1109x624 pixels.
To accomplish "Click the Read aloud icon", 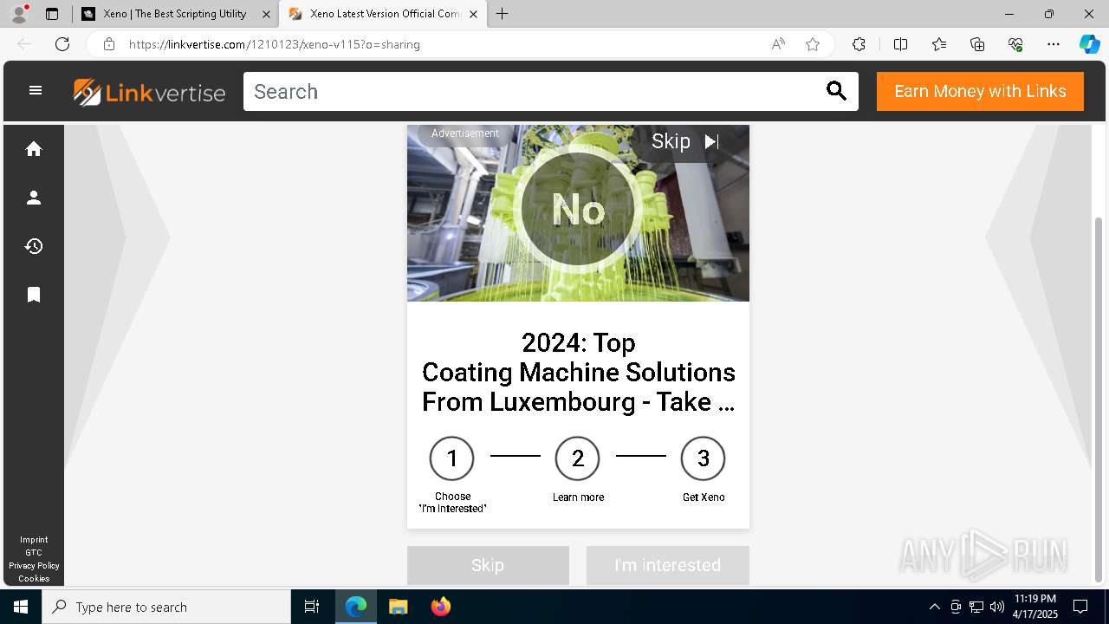I will point(778,44).
